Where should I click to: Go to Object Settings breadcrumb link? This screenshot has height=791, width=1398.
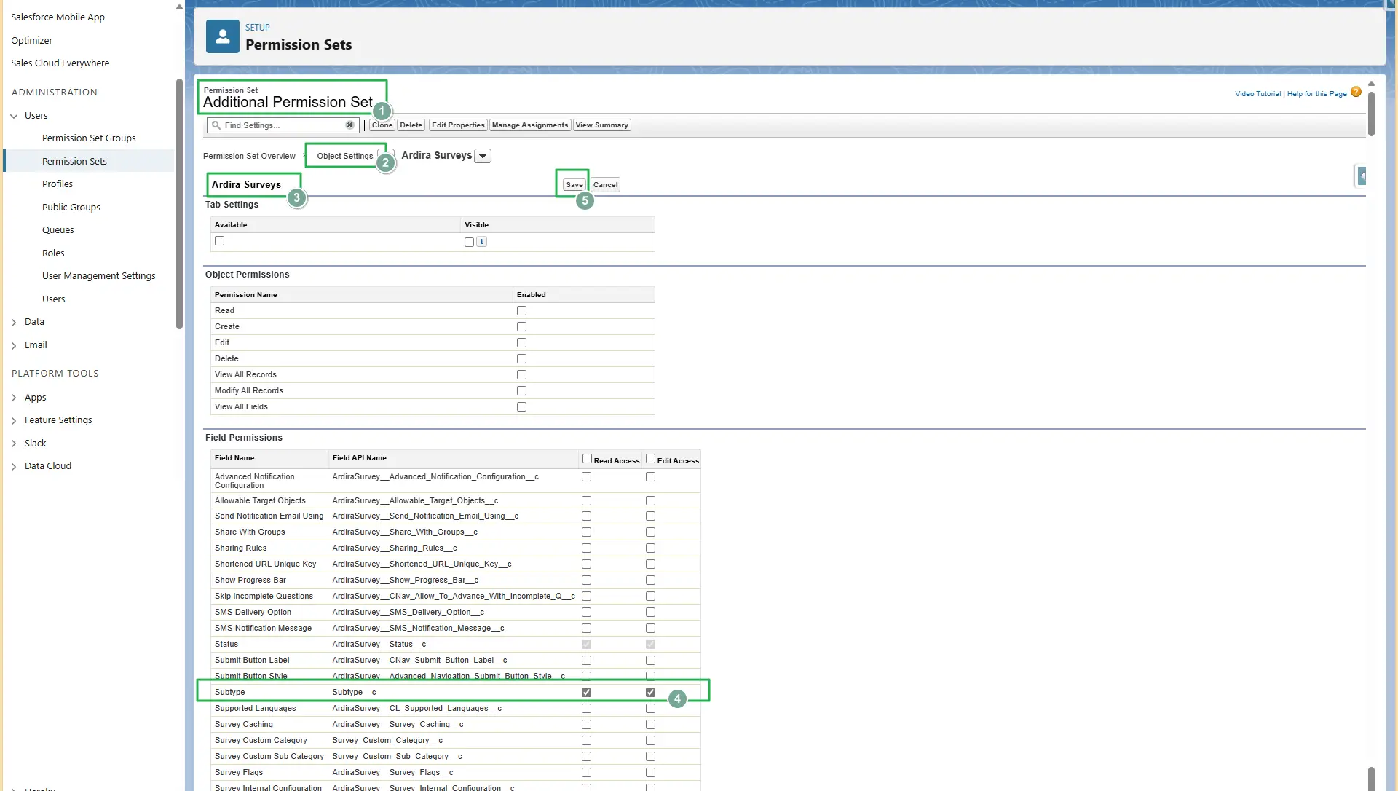pyautogui.click(x=345, y=157)
